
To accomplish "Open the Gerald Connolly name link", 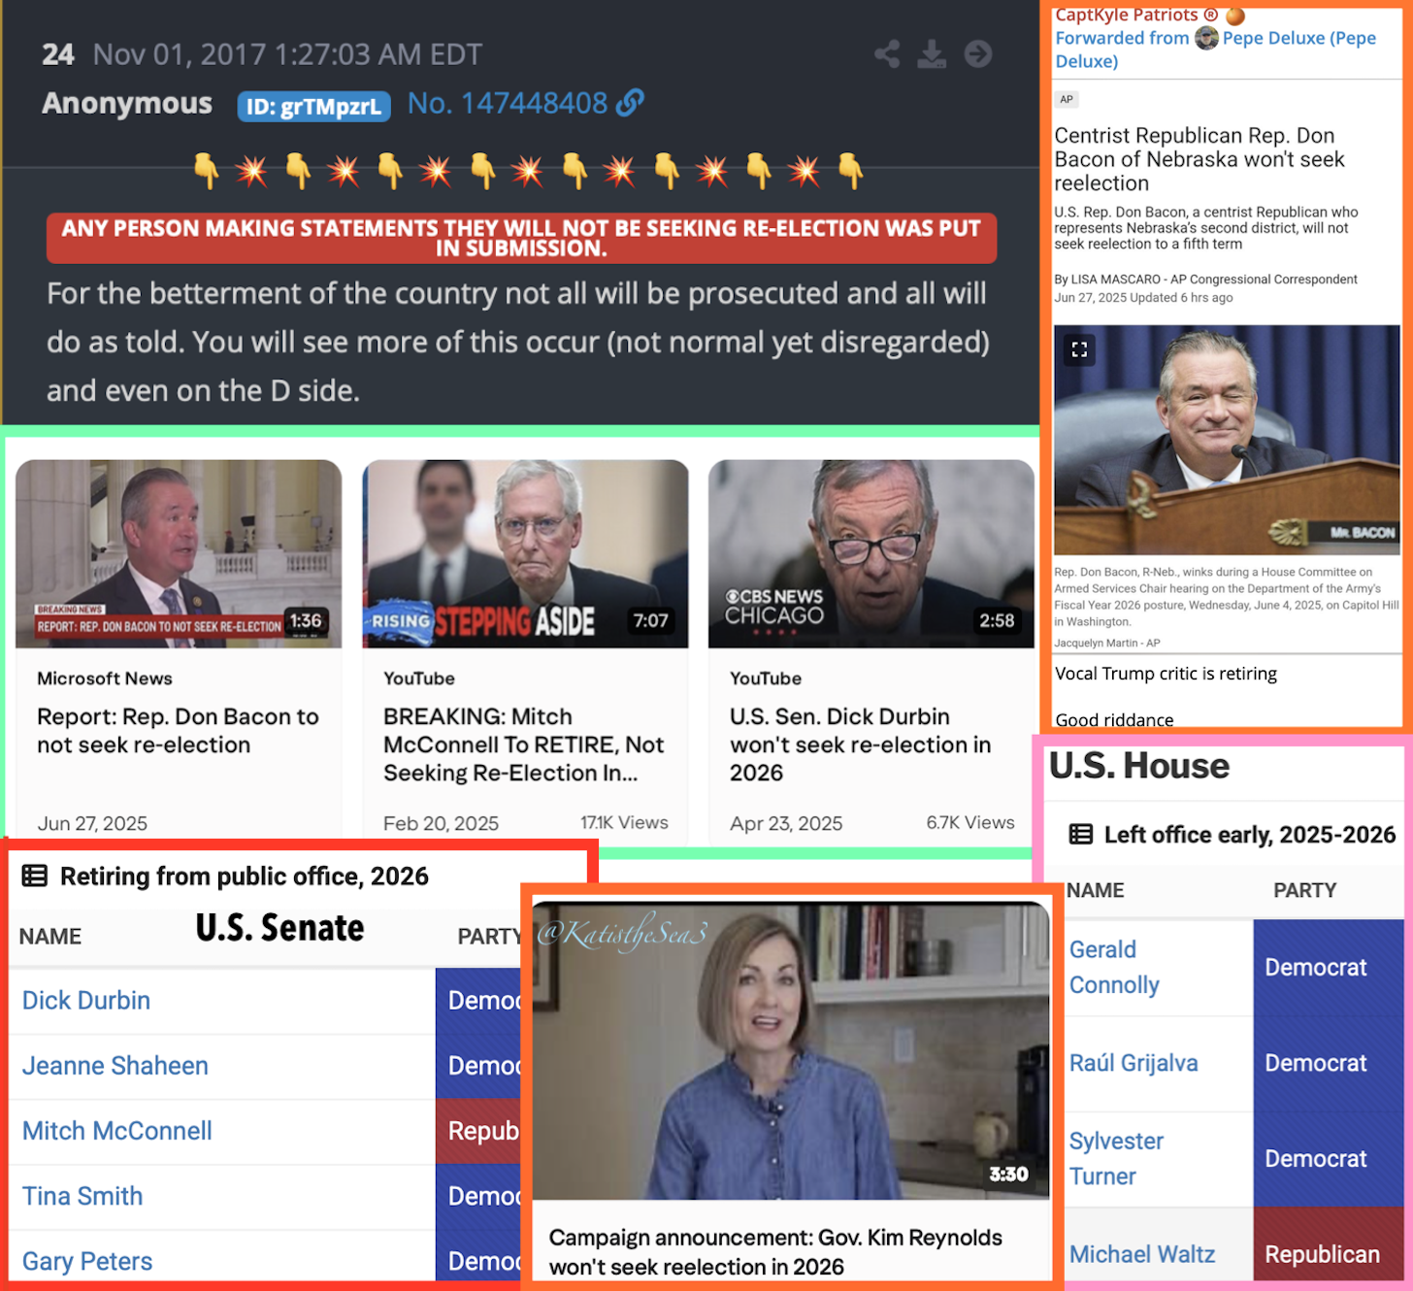I will click(1114, 967).
